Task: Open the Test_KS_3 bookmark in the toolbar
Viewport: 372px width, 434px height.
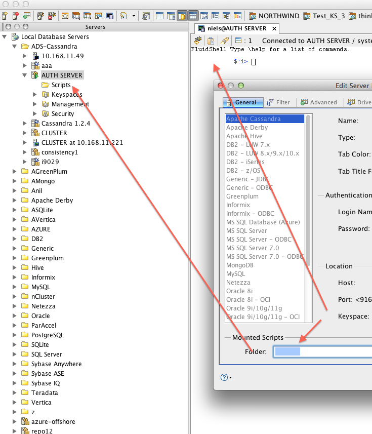Action: click(x=324, y=16)
